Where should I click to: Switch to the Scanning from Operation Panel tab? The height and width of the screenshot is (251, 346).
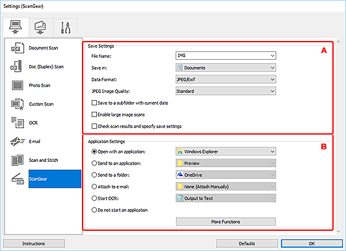[40, 27]
